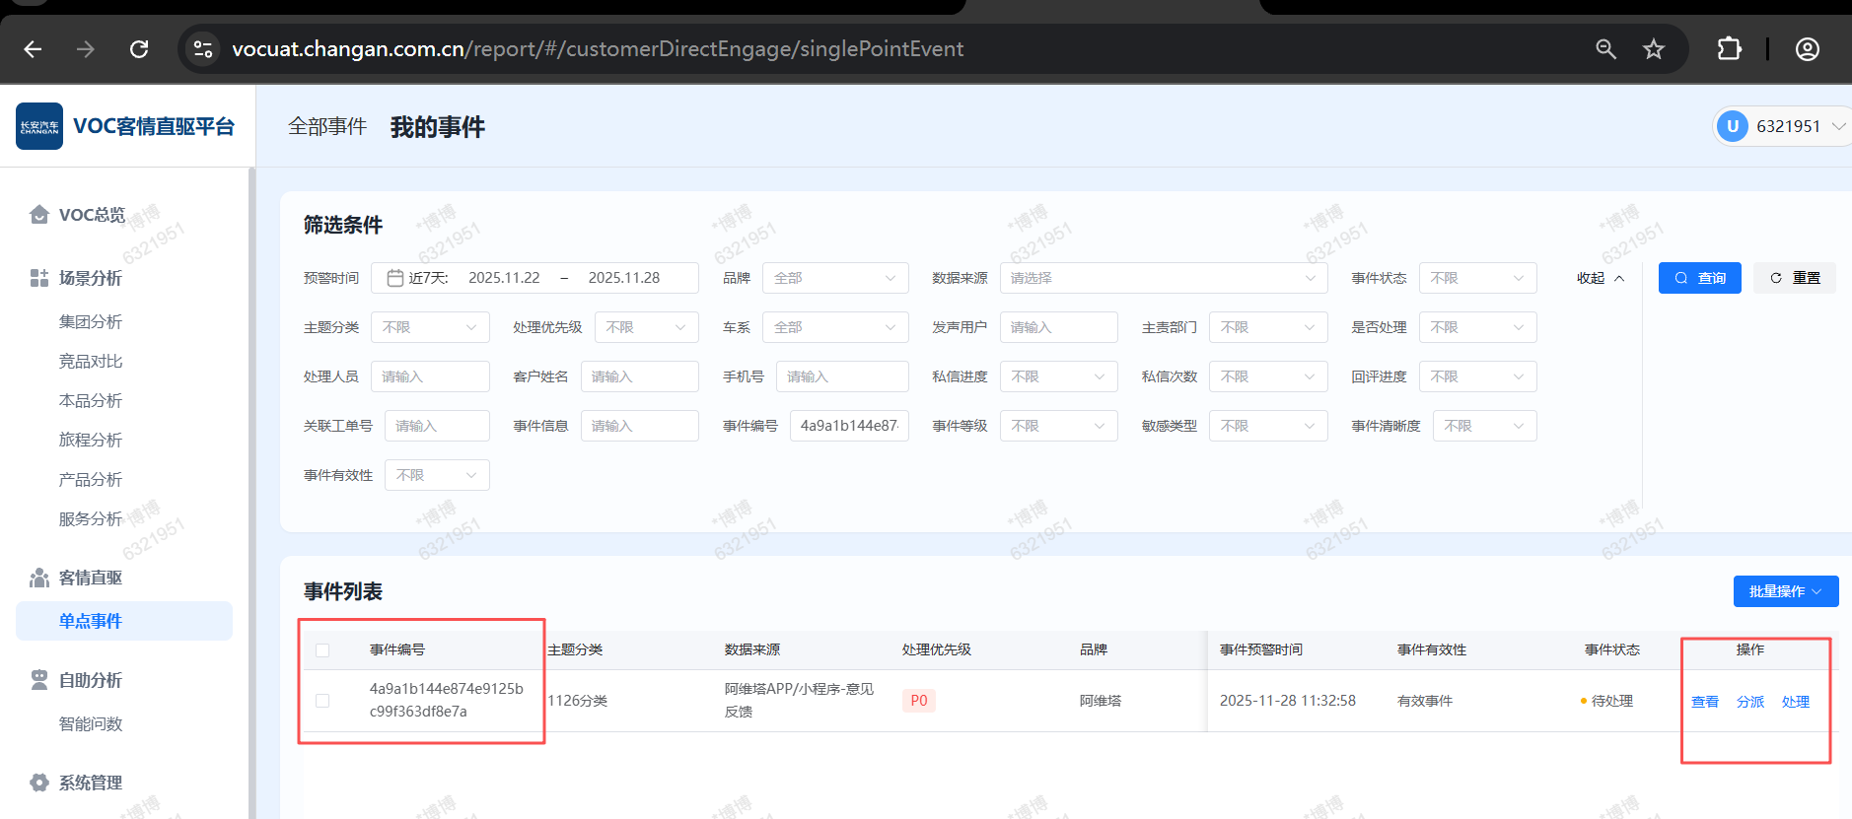Expand the 事件状态 filter dropdown
The height and width of the screenshot is (819, 1852).
1477,278
